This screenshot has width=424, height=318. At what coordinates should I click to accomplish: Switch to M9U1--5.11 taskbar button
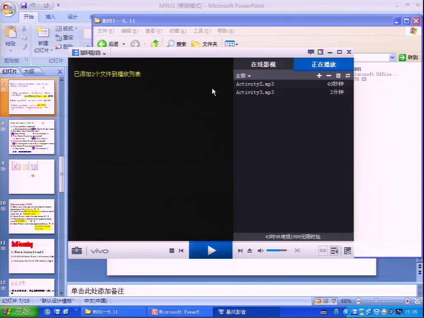113,312
